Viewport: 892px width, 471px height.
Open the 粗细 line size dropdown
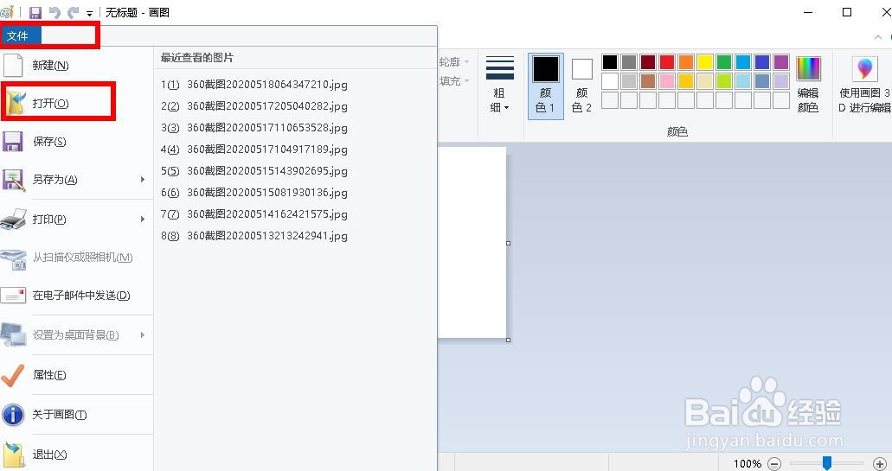[x=499, y=85]
